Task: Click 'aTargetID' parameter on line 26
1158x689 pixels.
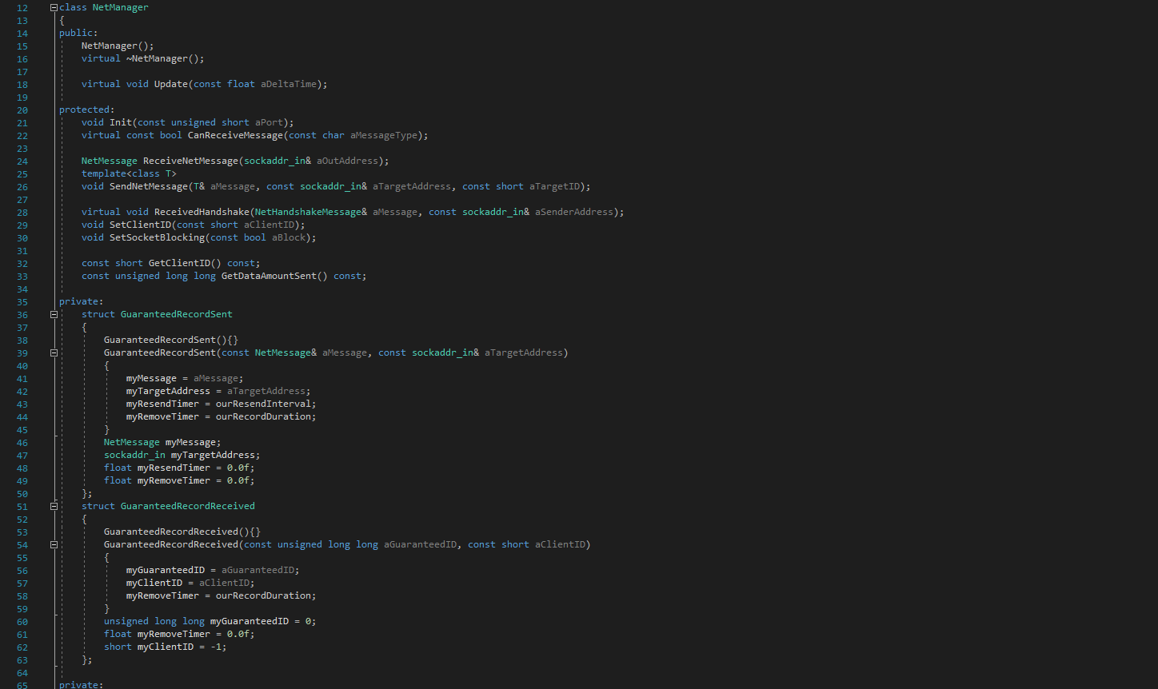Action: 554,186
